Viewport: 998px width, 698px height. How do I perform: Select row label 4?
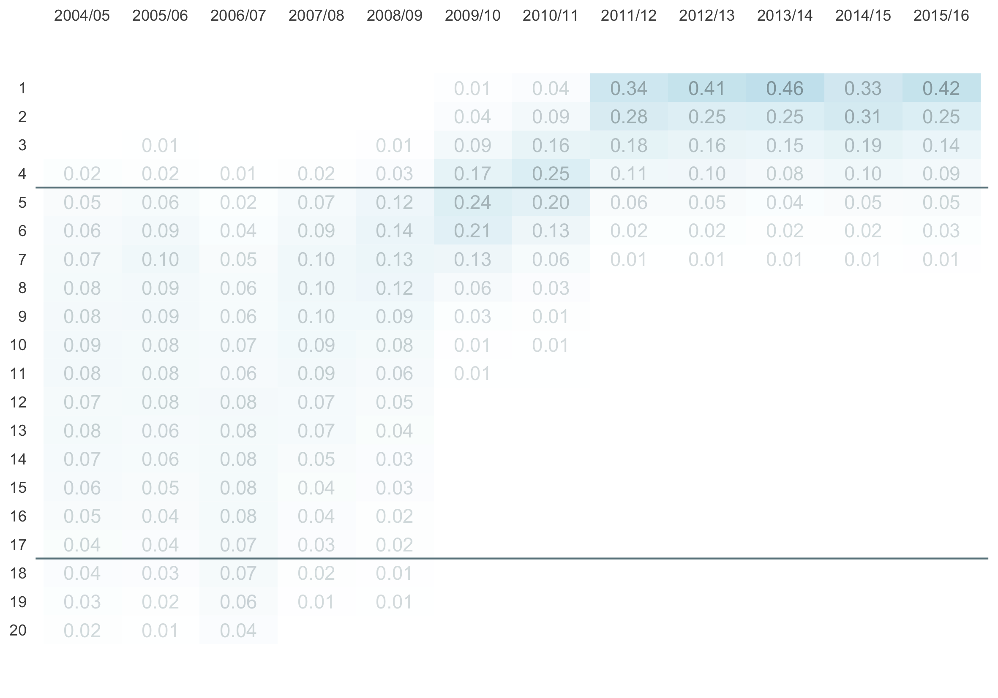[x=22, y=174]
